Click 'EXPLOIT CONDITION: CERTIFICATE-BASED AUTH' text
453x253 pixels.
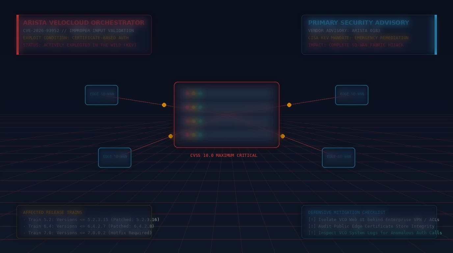[76, 38]
